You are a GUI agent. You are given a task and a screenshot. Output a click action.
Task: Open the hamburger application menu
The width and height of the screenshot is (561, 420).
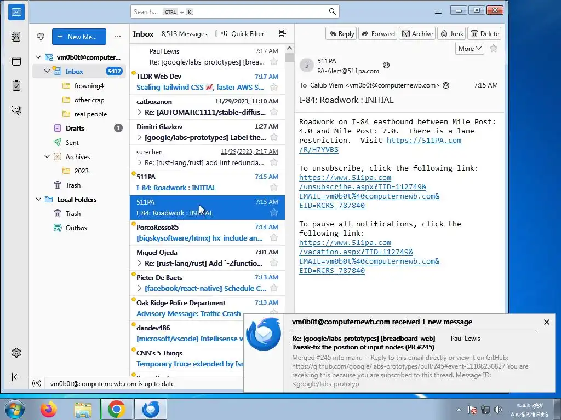438,11
